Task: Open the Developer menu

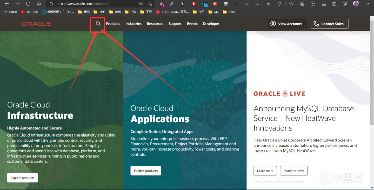Action: [x=211, y=24]
